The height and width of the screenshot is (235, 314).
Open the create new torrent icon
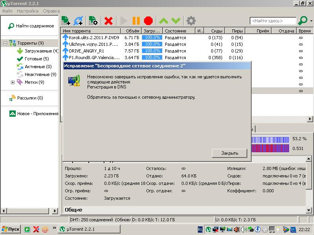point(93,21)
